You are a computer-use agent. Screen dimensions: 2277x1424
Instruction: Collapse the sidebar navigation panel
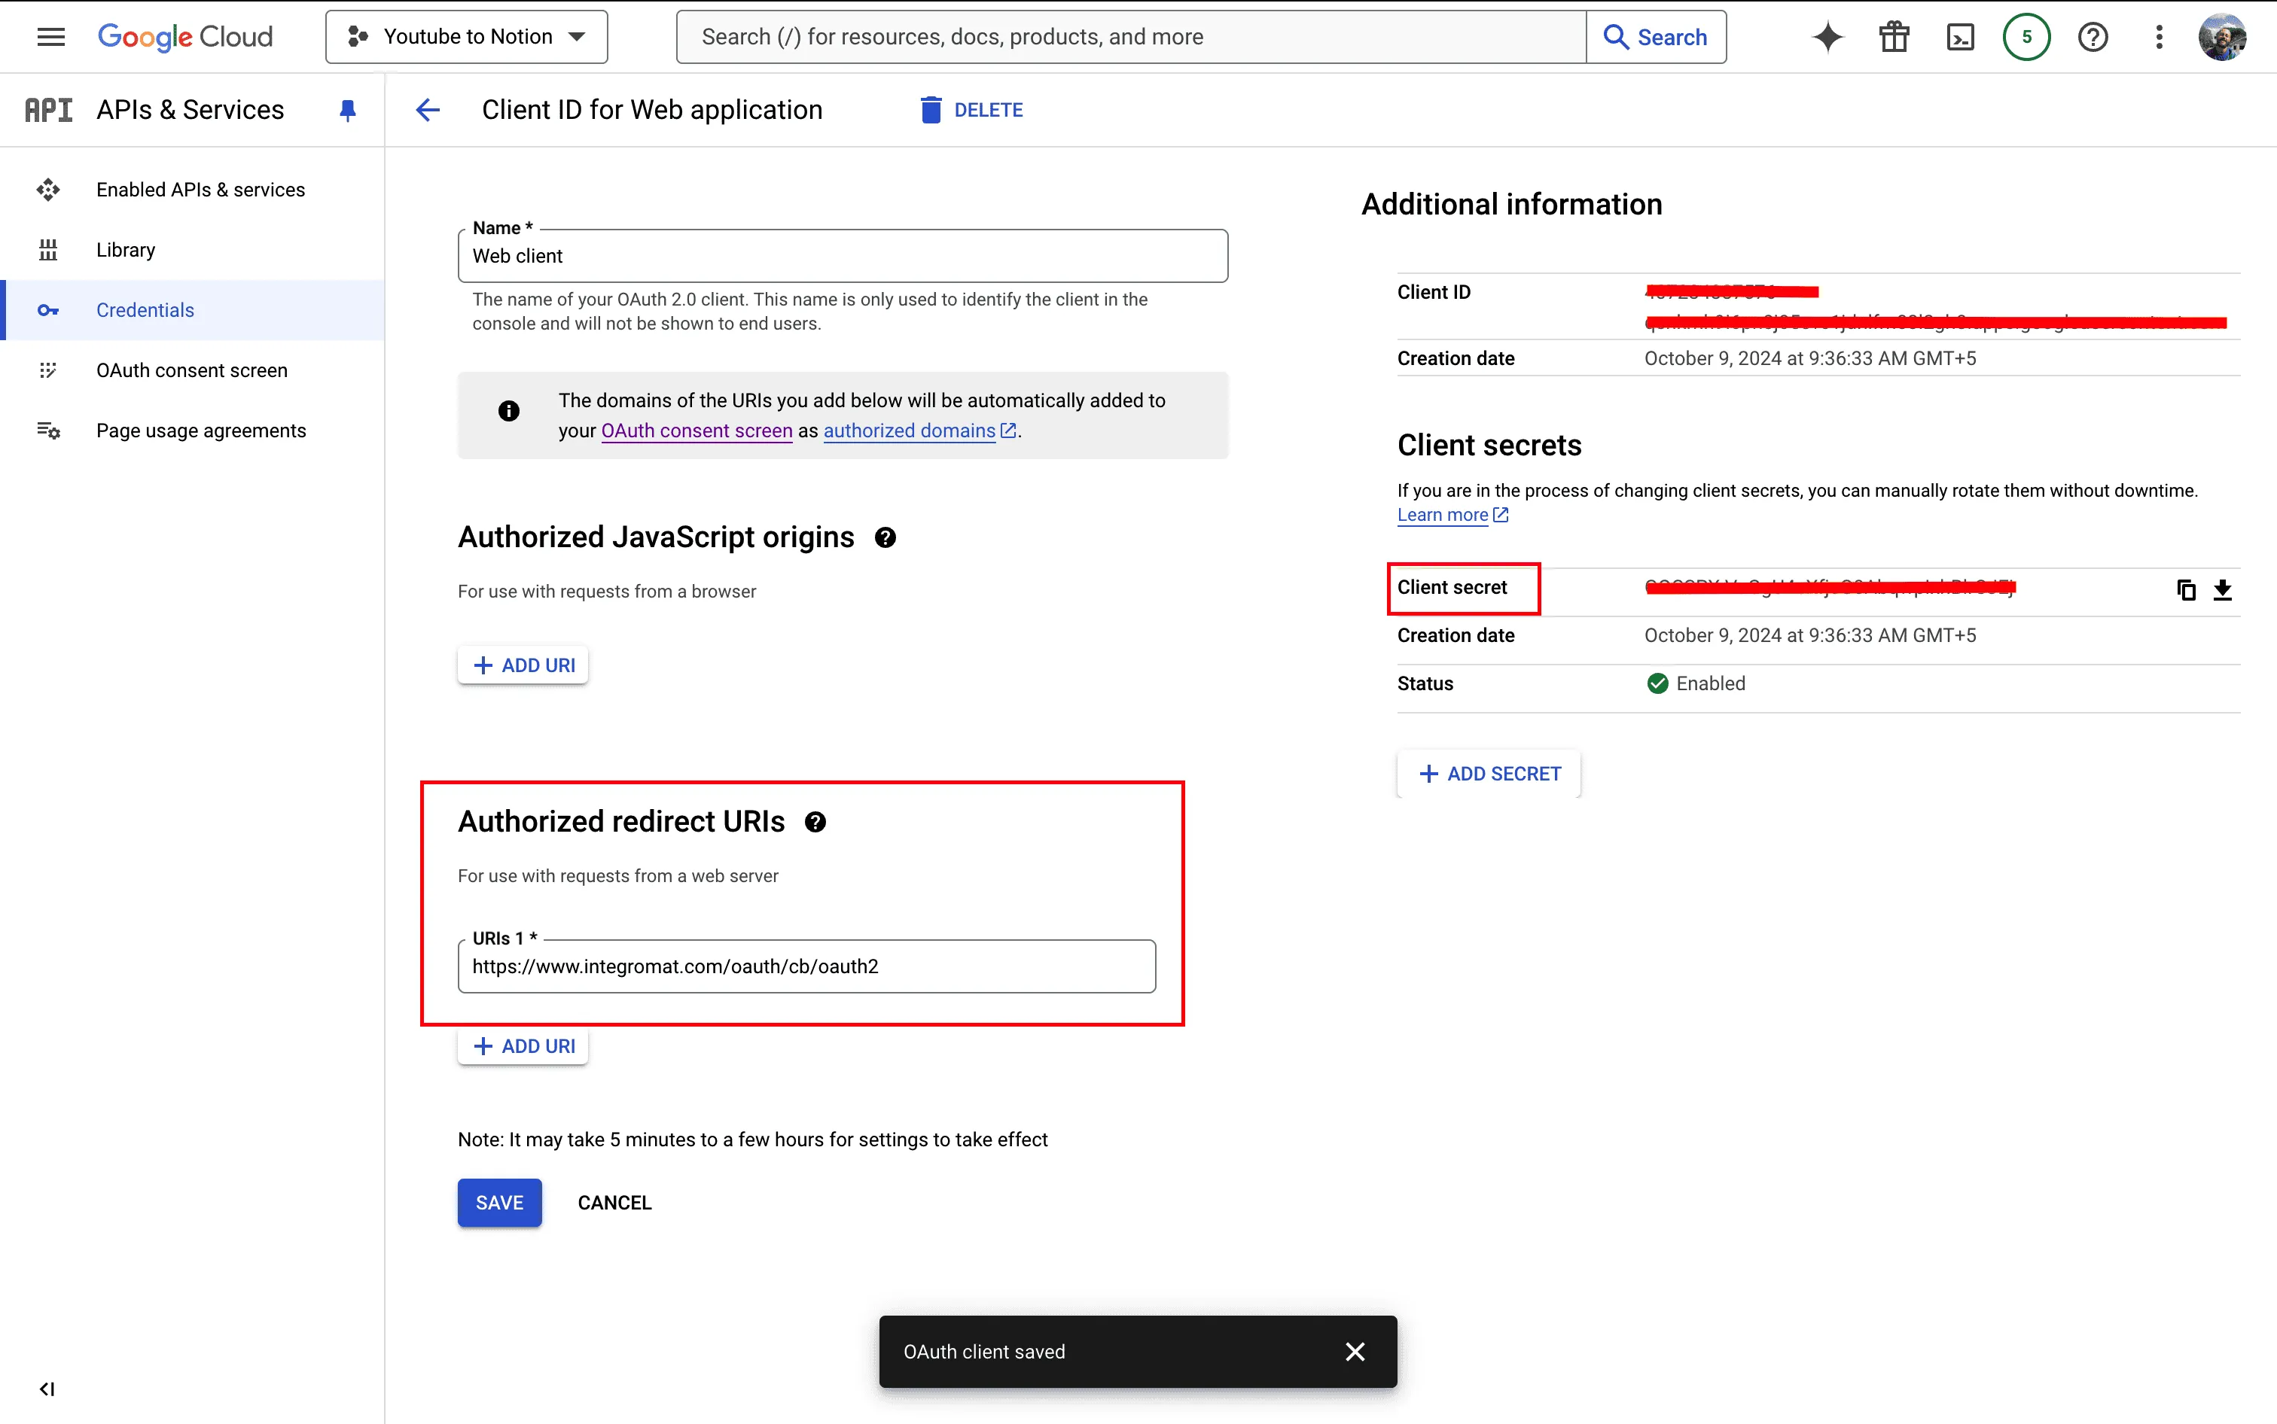[x=47, y=1389]
